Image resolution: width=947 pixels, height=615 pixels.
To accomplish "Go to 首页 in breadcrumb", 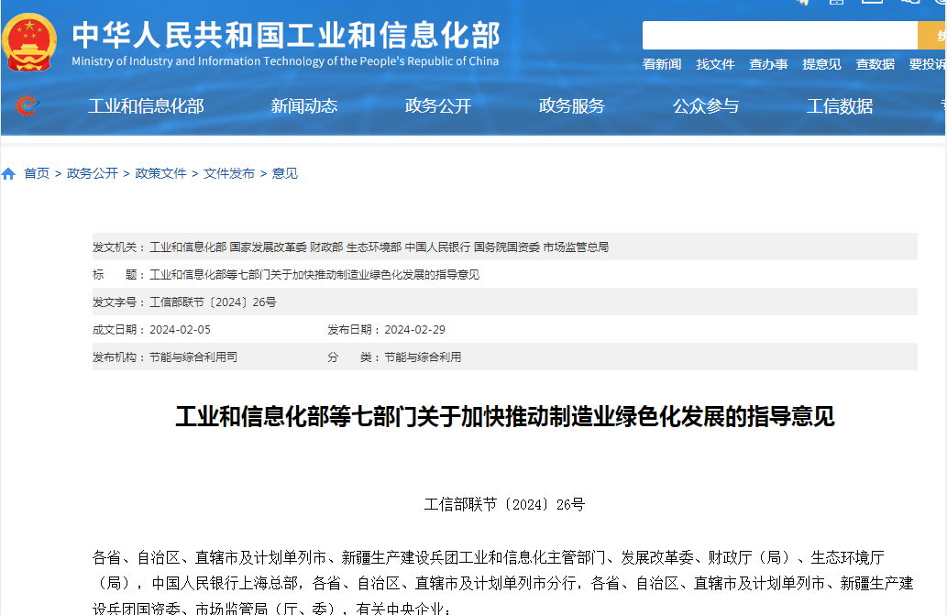I will 37,174.
